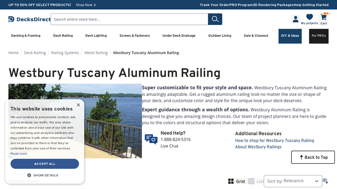Image resolution: width=337 pixels, height=189 pixels.
Task: Open My projects heart icon
Action: pos(310,19)
